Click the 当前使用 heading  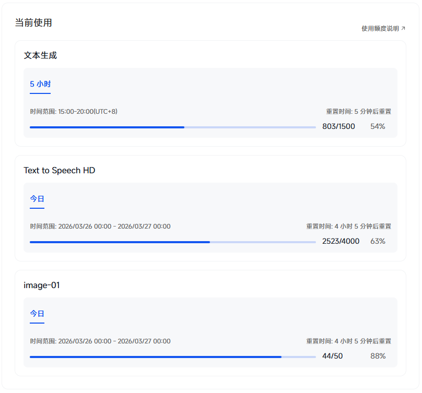pos(33,23)
